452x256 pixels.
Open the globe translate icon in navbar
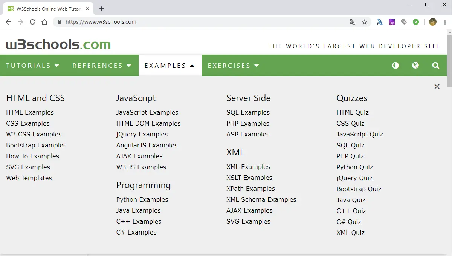click(415, 66)
